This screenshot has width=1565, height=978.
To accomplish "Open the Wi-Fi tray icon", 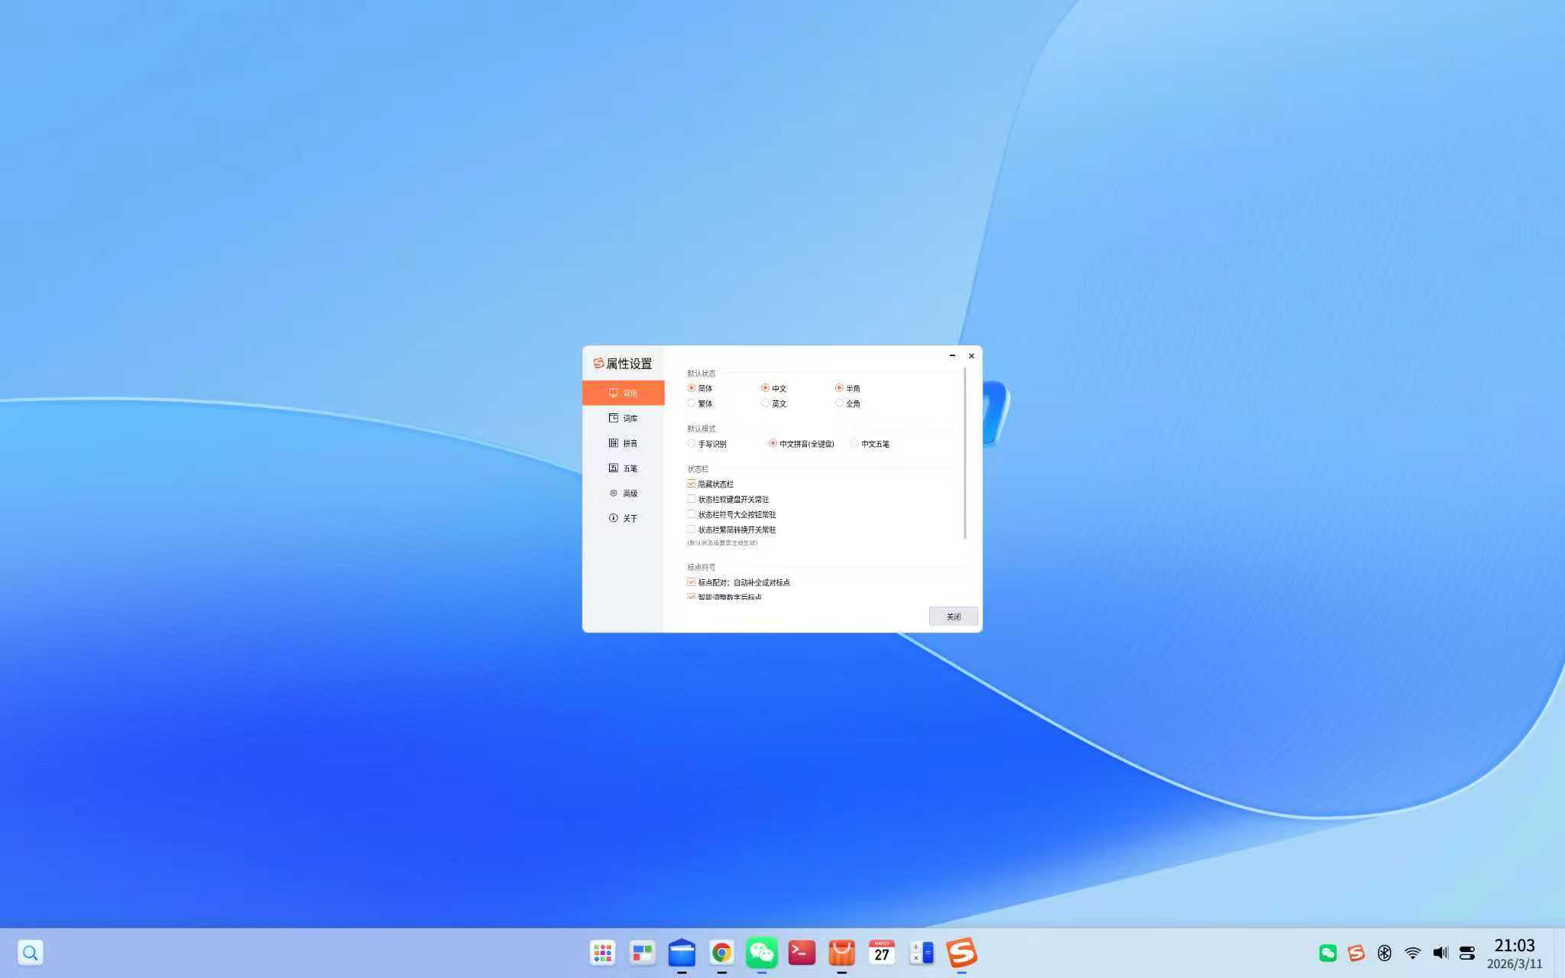I will (1413, 953).
